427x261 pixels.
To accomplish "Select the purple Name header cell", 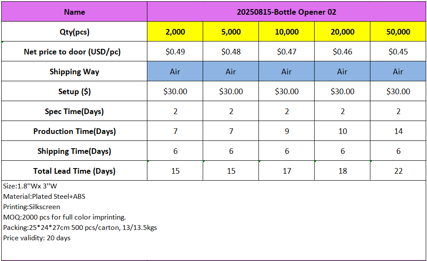I will pos(74,12).
